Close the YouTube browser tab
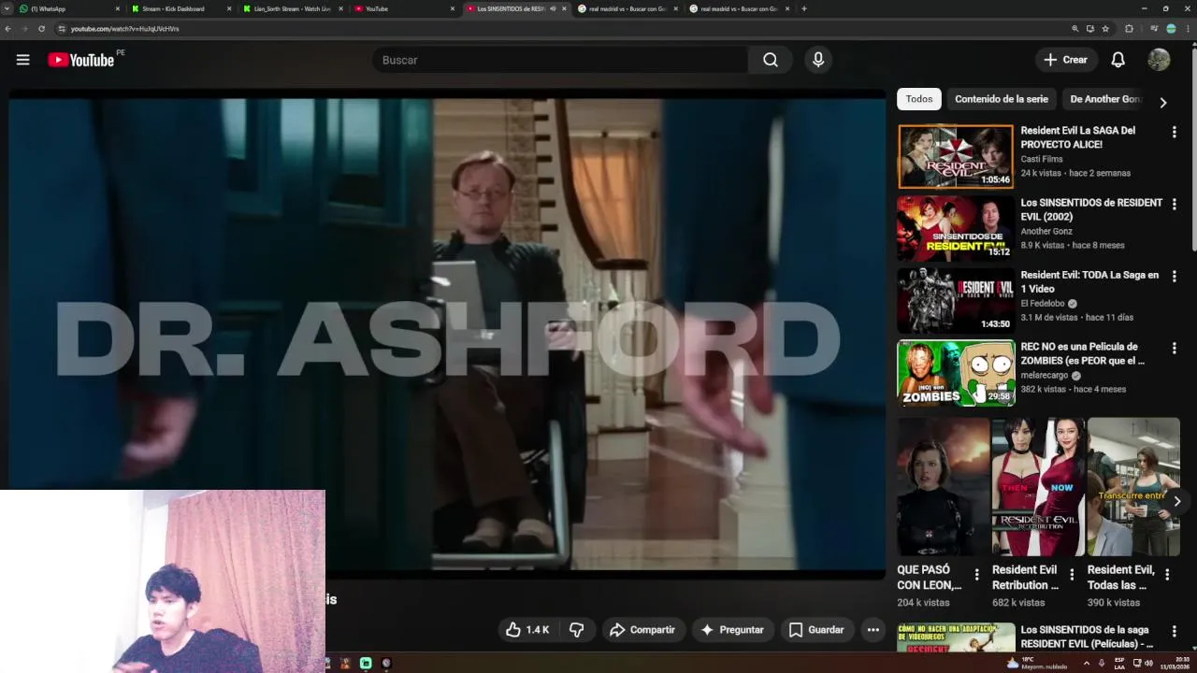Viewport: 1197px width, 673px height. [x=453, y=8]
